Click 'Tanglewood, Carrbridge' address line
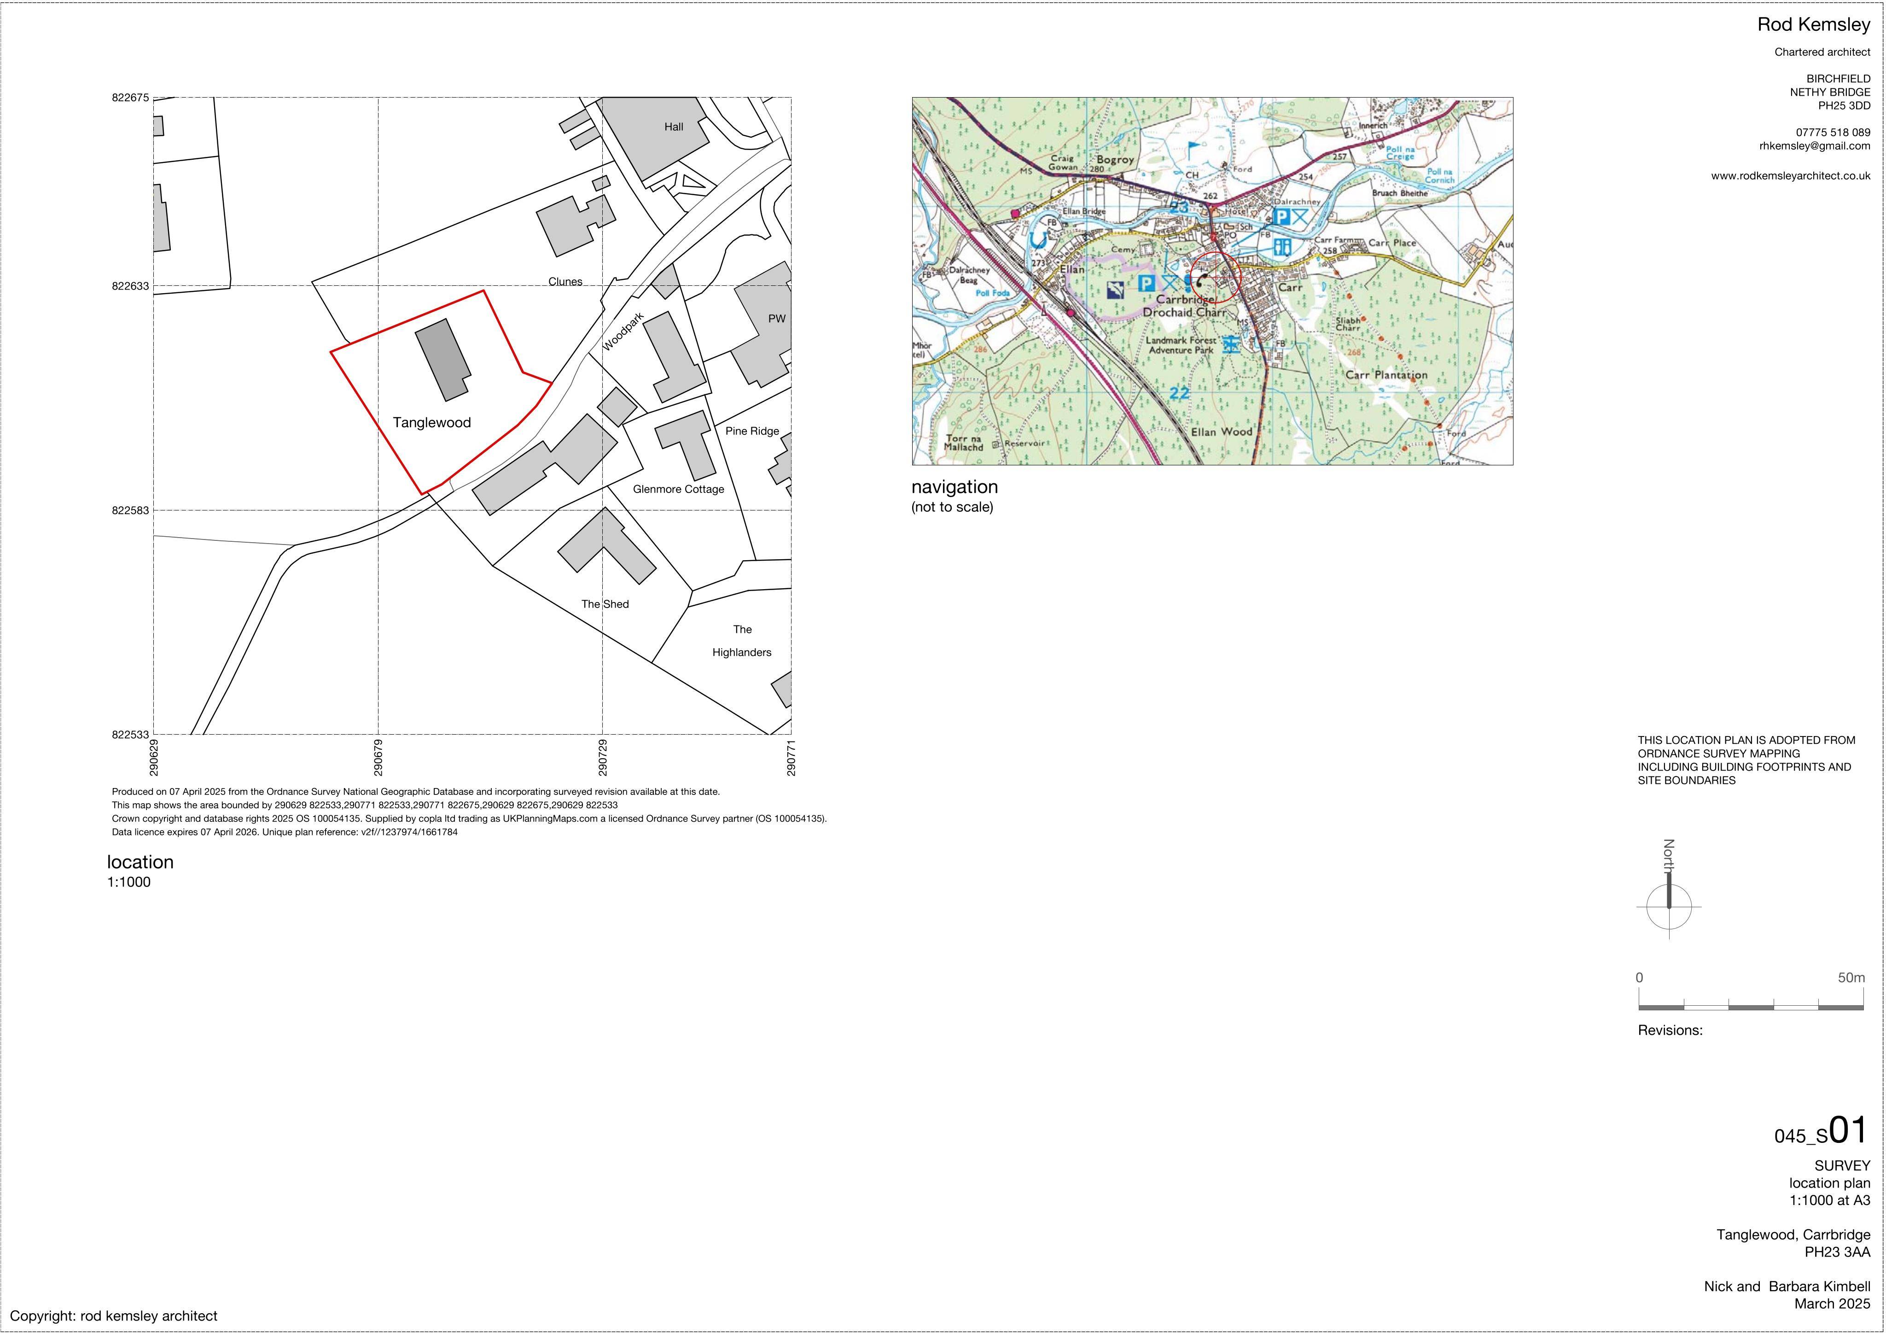Image resolution: width=1886 pixels, height=1333 pixels. click(1793, 1234)
